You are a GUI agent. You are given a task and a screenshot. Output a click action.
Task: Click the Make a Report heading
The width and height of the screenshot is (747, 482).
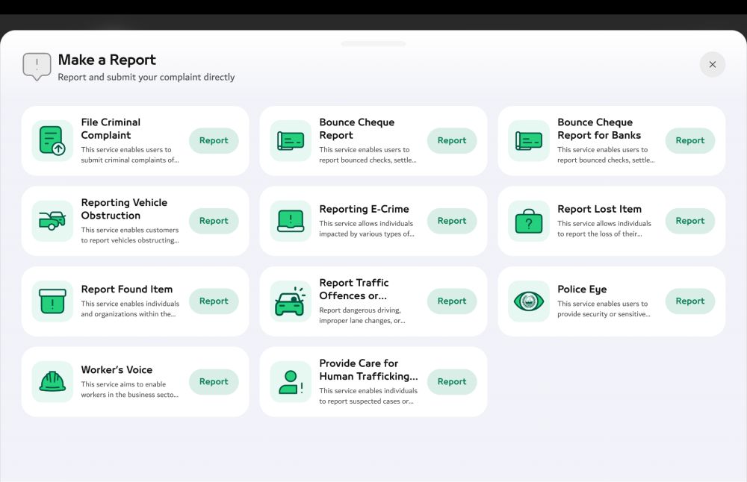tap(107, 60)
